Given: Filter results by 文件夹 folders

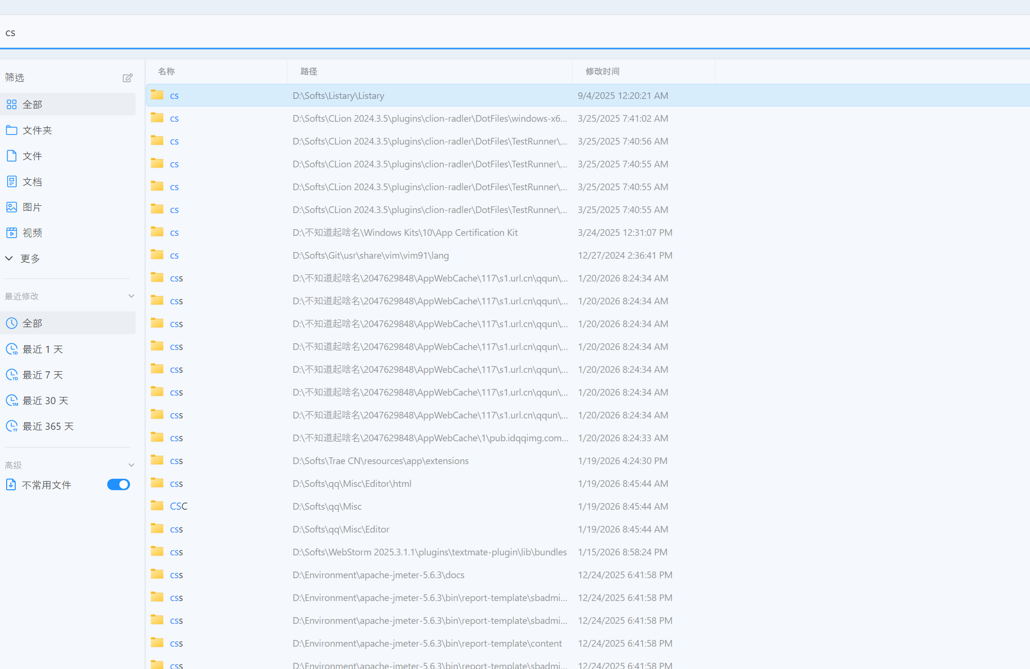Looking at the screenshot, I should point(37,130).
